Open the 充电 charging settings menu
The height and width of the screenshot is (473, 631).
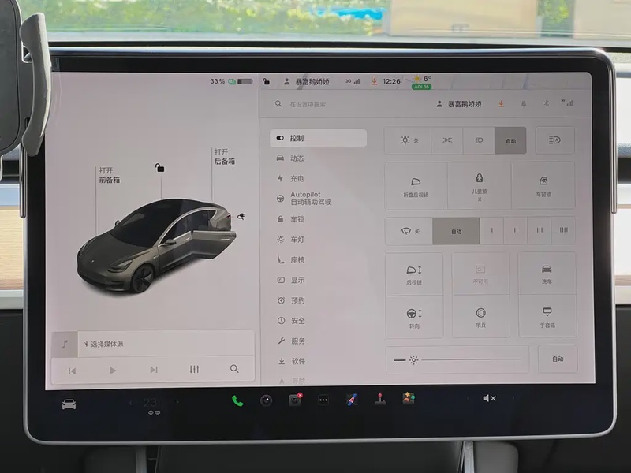click(297, 179)
